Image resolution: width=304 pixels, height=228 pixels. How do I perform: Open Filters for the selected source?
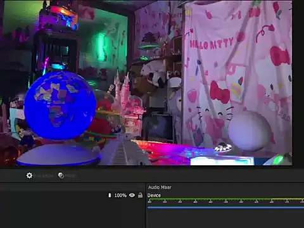(67, 175)
